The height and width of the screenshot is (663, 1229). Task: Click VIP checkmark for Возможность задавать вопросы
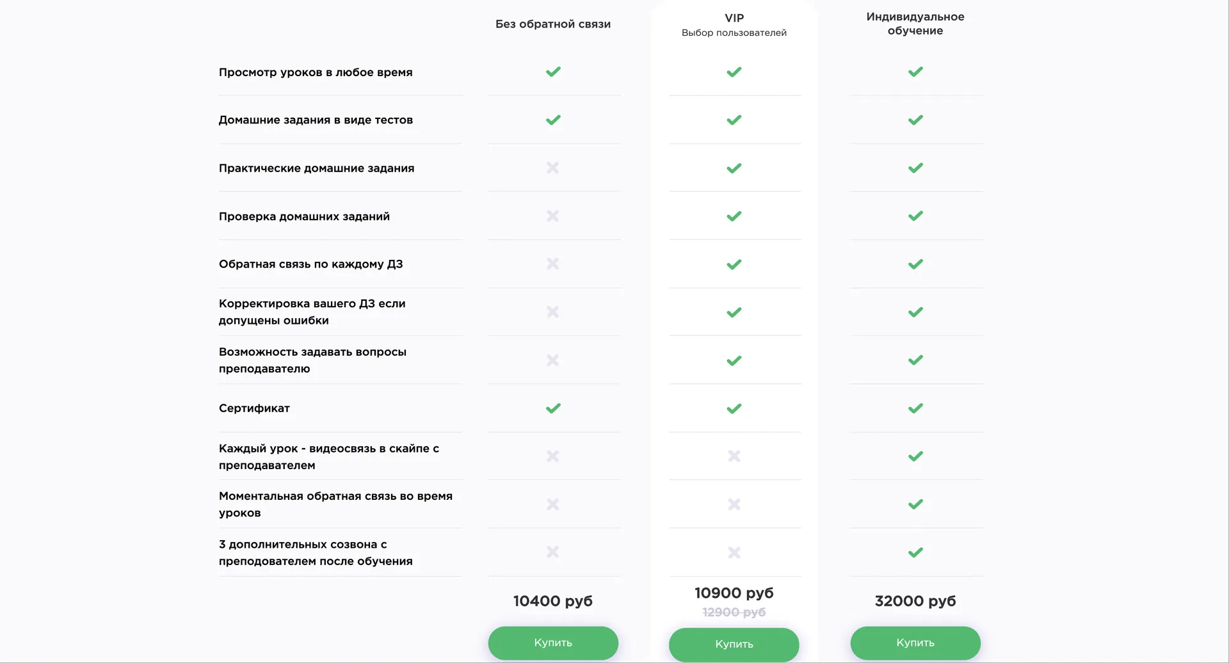tap(734, 361)
